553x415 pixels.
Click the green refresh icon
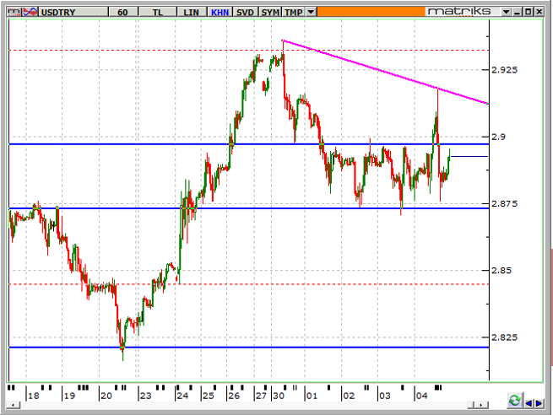coord(514,401)
